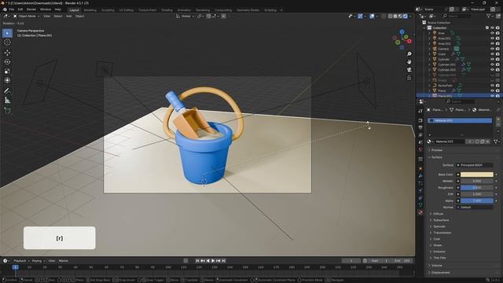This screenshot has height=283, width=503.
Task: Jump to timeline start button
Action: pos(197,261)
